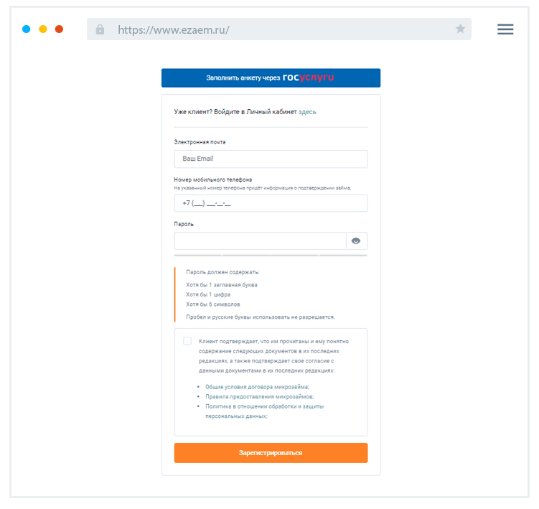Screen dimensions: 539x509
Task: Focus the 'Ваш Email' input field
Action: [x=271, y=159]
